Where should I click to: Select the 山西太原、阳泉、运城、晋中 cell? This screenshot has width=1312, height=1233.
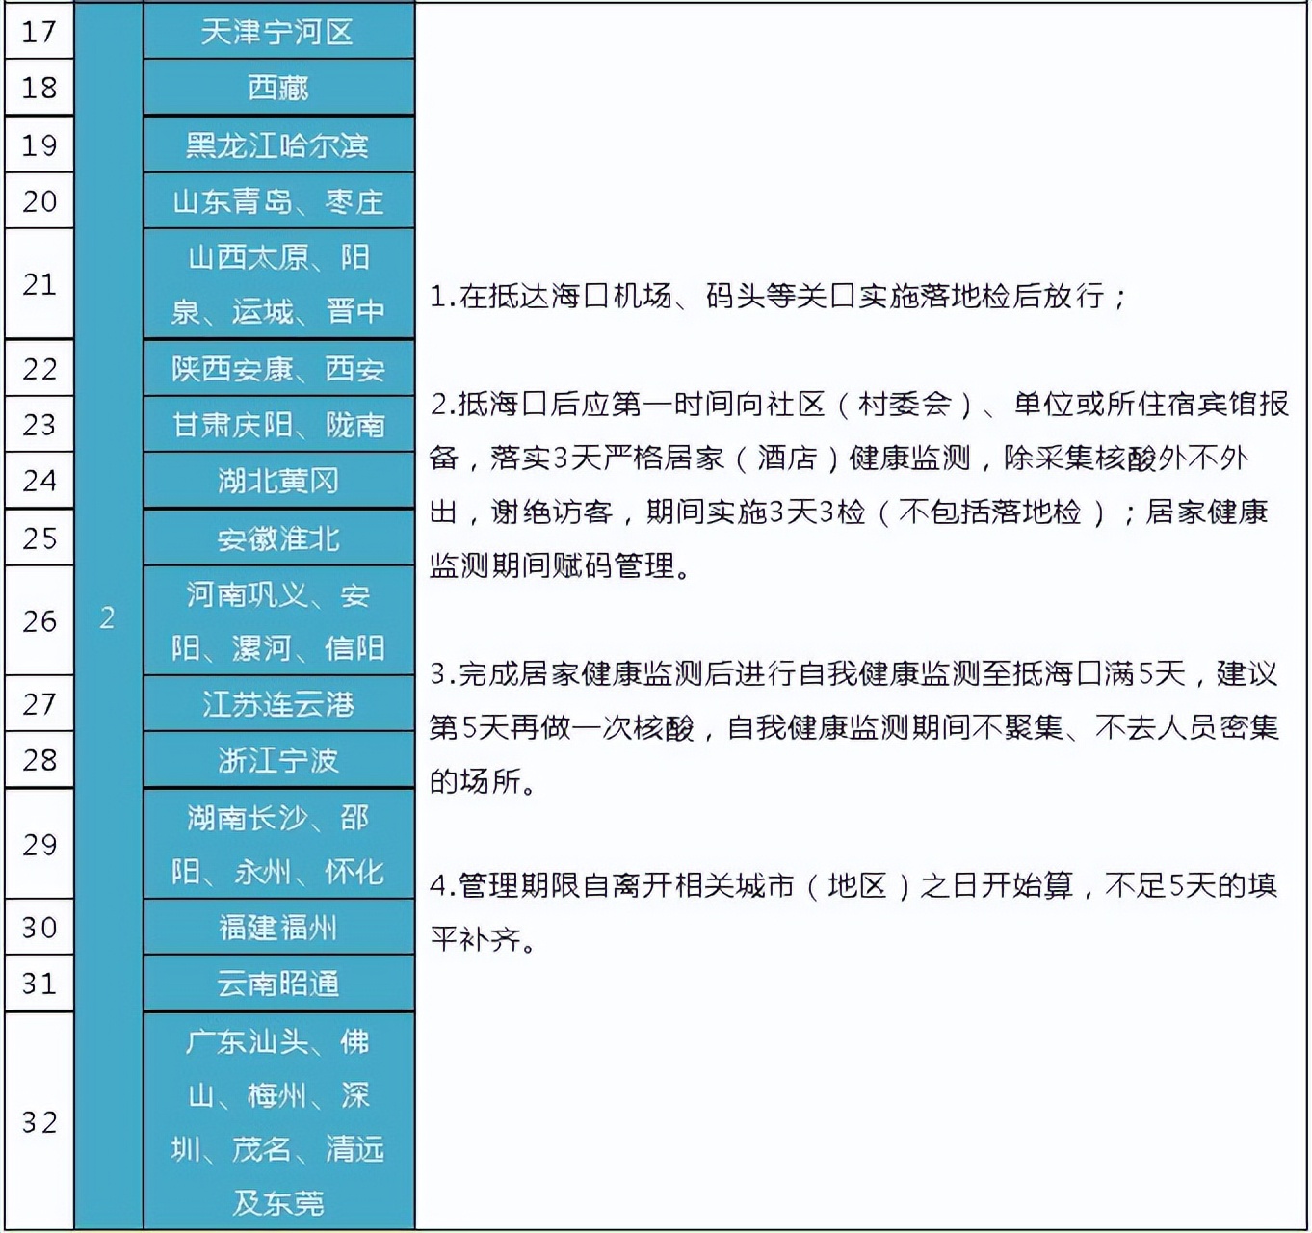(278, 284)
